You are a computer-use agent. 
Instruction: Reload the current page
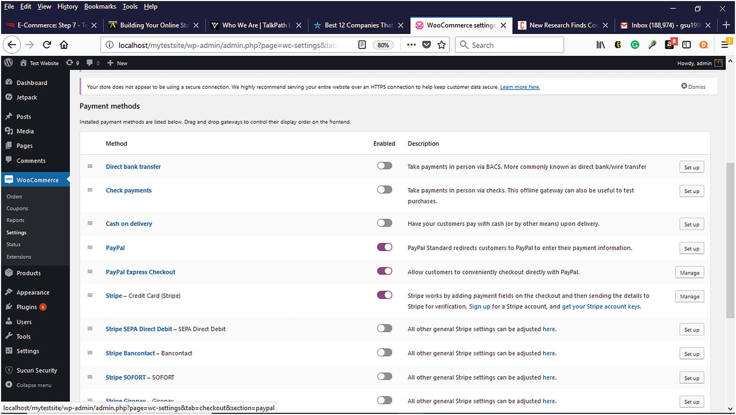click(x=47, y=45)
